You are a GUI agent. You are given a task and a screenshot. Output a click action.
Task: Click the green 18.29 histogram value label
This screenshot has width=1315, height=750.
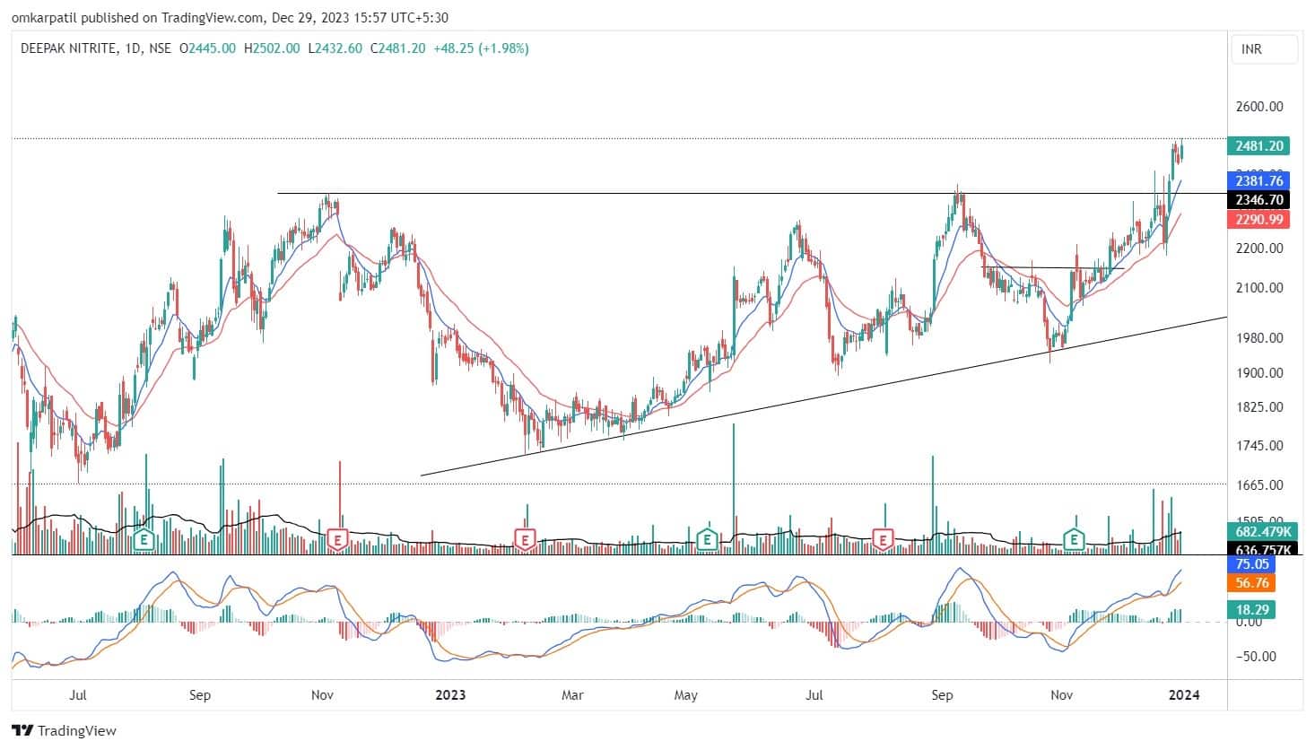click(x=1251, y=609)
